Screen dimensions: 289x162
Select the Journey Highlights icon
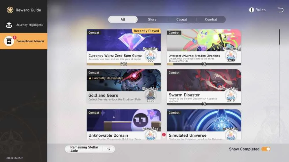point(9,25)
